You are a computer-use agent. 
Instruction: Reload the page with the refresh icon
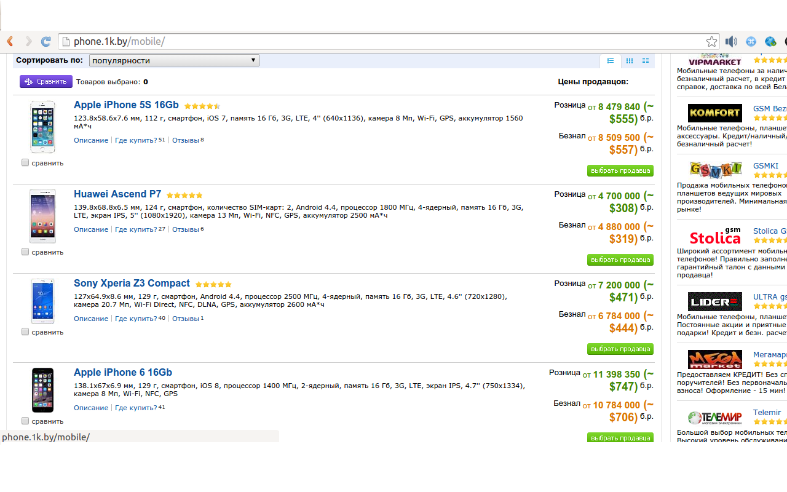pos(45,42)
